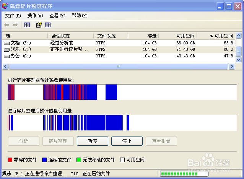Open the 查看(V) menu
Screen dimensions: 244x179
point(57,16)
